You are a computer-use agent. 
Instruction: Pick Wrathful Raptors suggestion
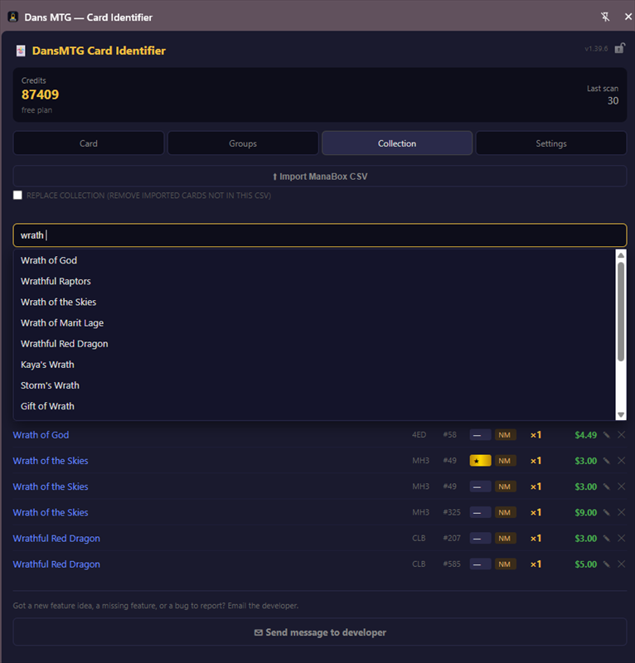tap(314, 281)
